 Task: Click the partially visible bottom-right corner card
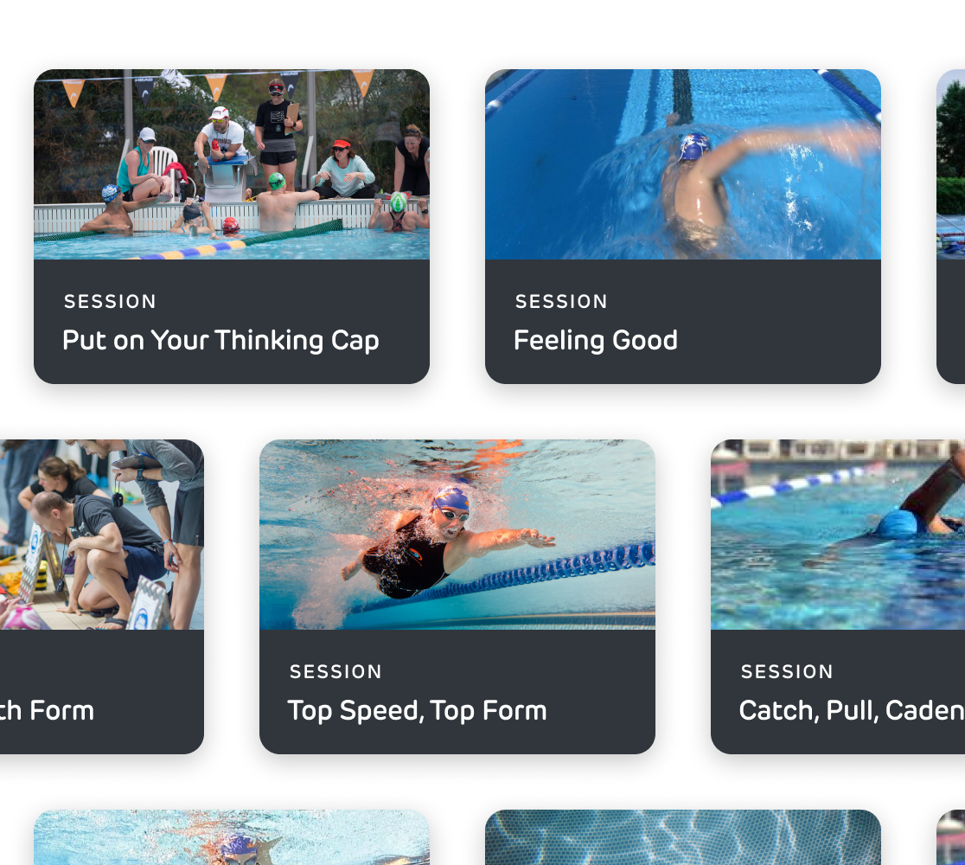(x=951, y=837)
